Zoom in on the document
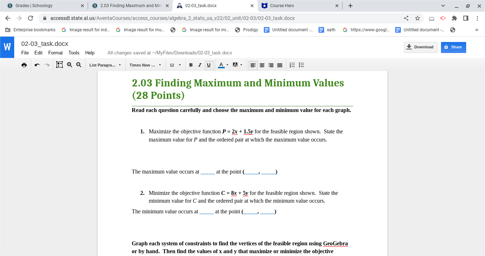 (70, 65)
